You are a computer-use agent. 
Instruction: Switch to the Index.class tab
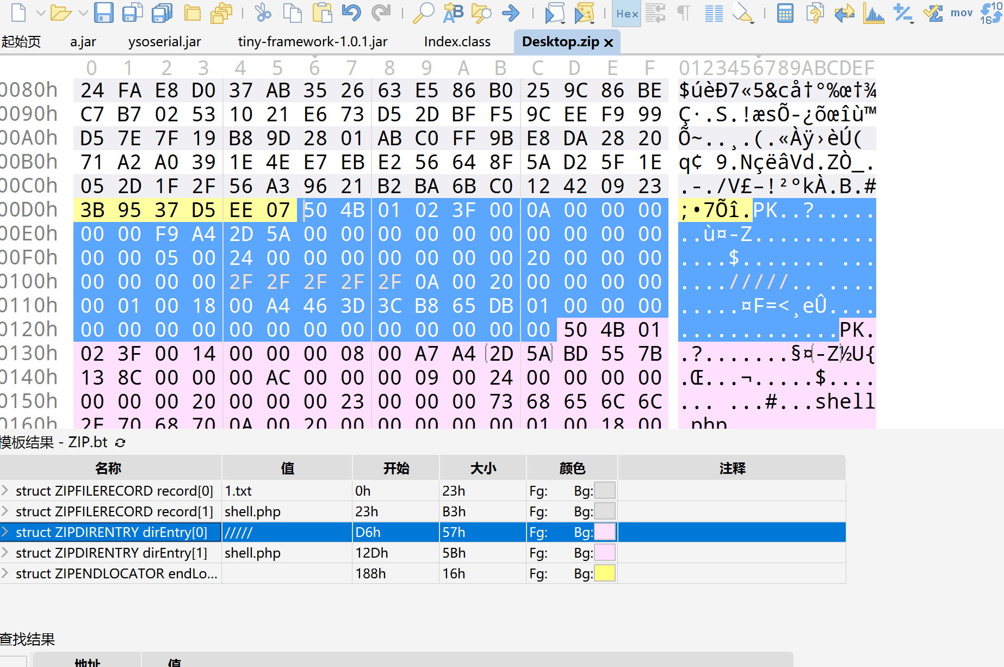457,42
